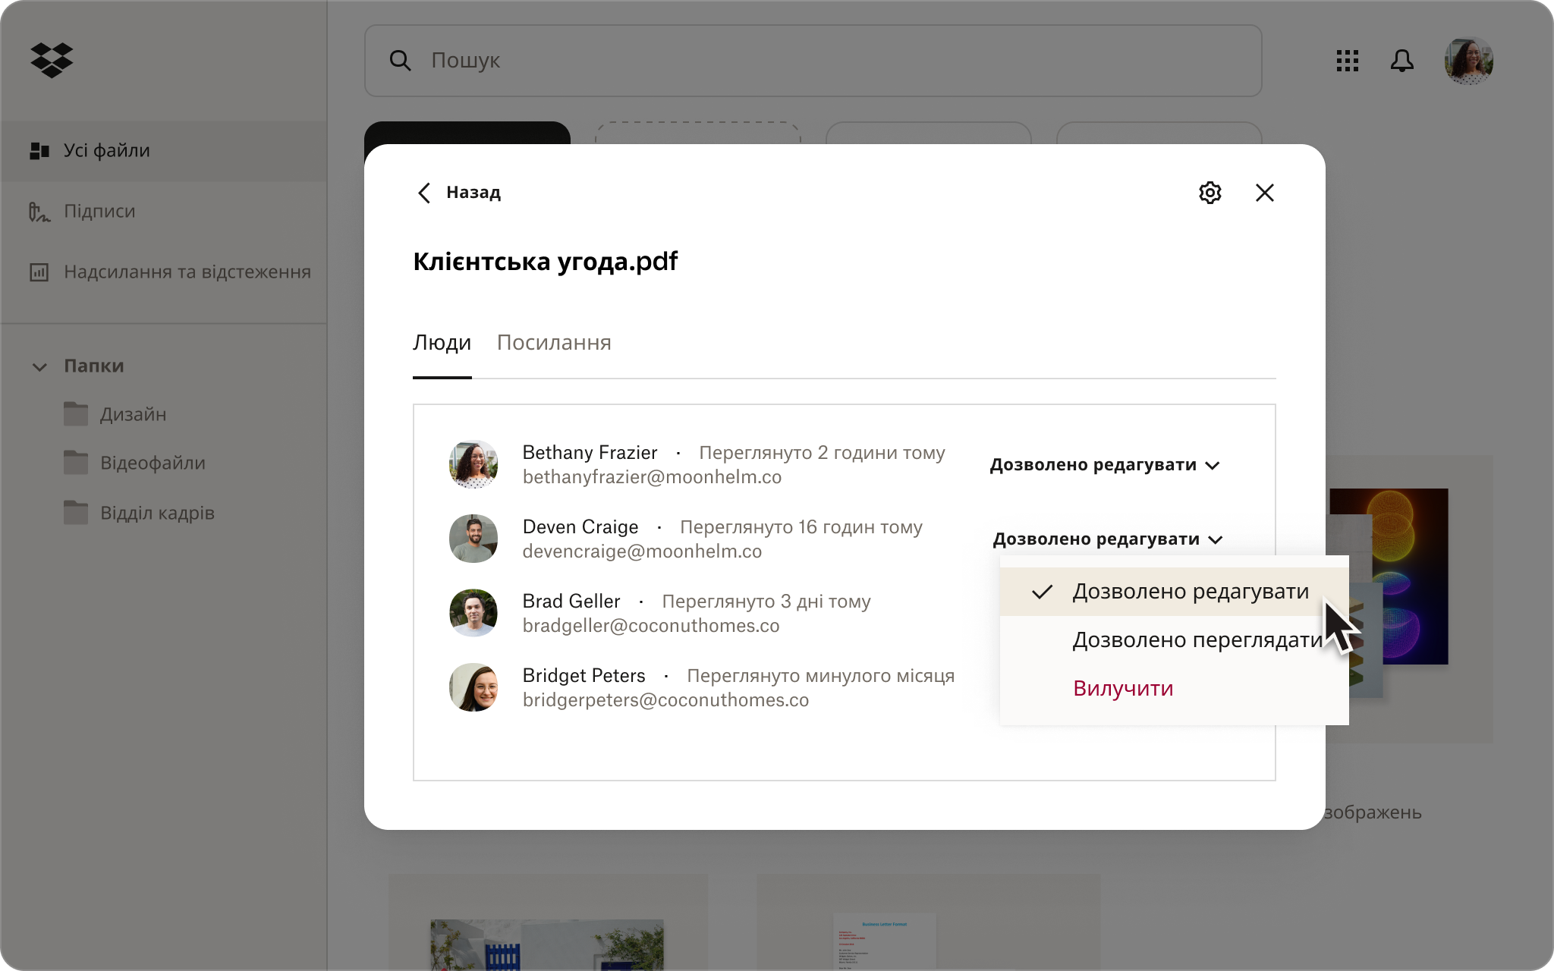Click the name Deven Craige

[580, 527]
